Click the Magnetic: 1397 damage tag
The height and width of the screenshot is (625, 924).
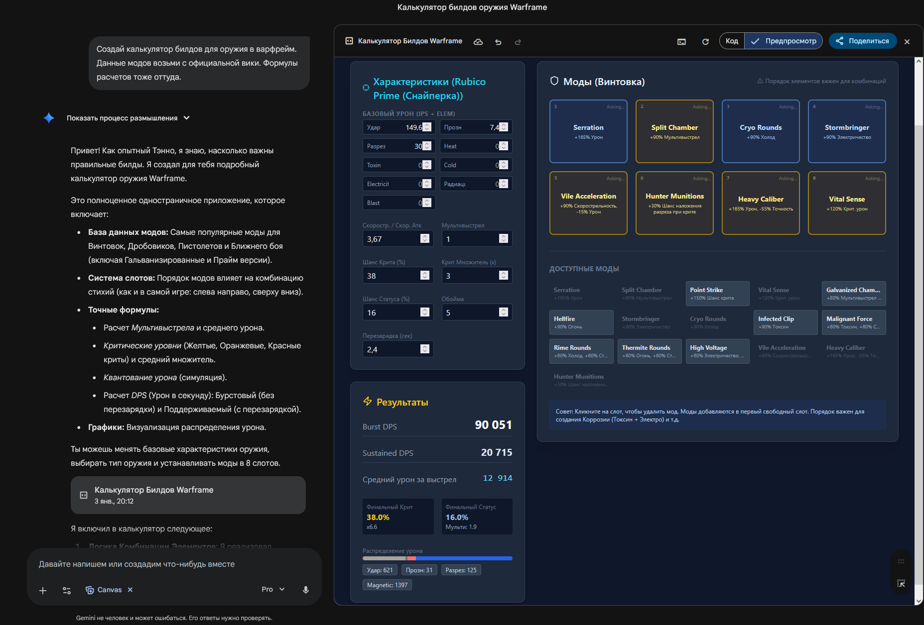coord(388,585)
